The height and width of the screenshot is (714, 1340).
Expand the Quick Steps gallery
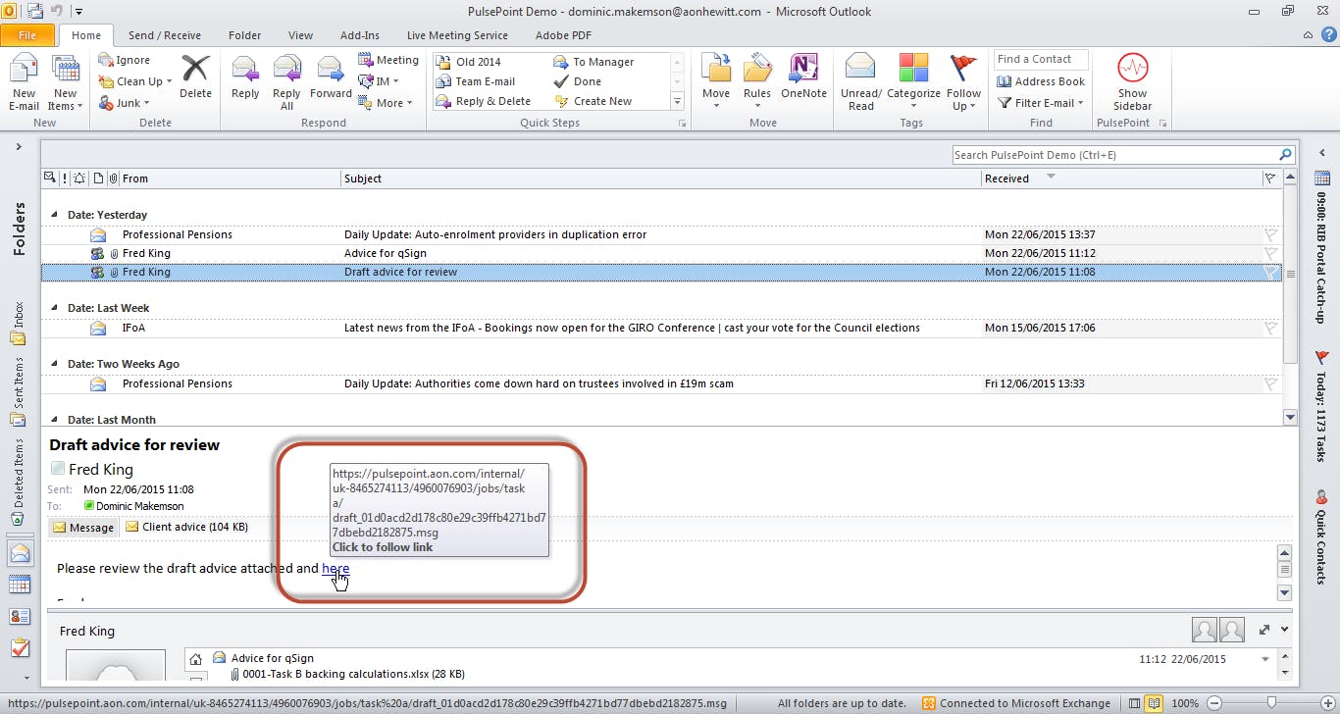tap(677, 102)
